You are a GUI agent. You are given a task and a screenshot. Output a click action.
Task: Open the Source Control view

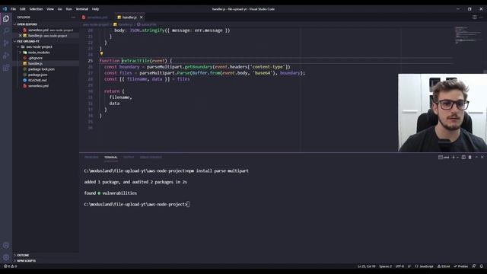6,43
